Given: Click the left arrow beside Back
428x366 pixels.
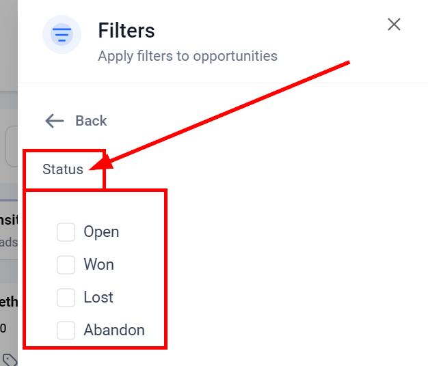Looking at the screenshot, I should [x=54, y=121].
